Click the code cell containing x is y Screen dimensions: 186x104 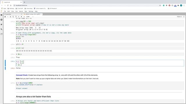pos(100,54)
